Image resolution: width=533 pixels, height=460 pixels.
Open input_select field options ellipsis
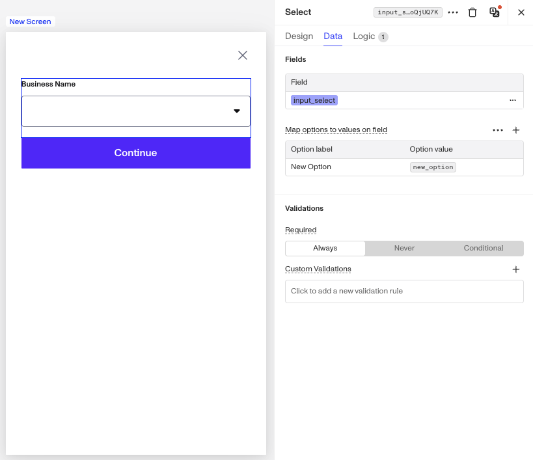click(513, 100)
